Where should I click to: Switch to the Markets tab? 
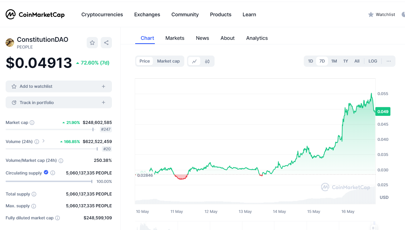(x=175, y=38)
